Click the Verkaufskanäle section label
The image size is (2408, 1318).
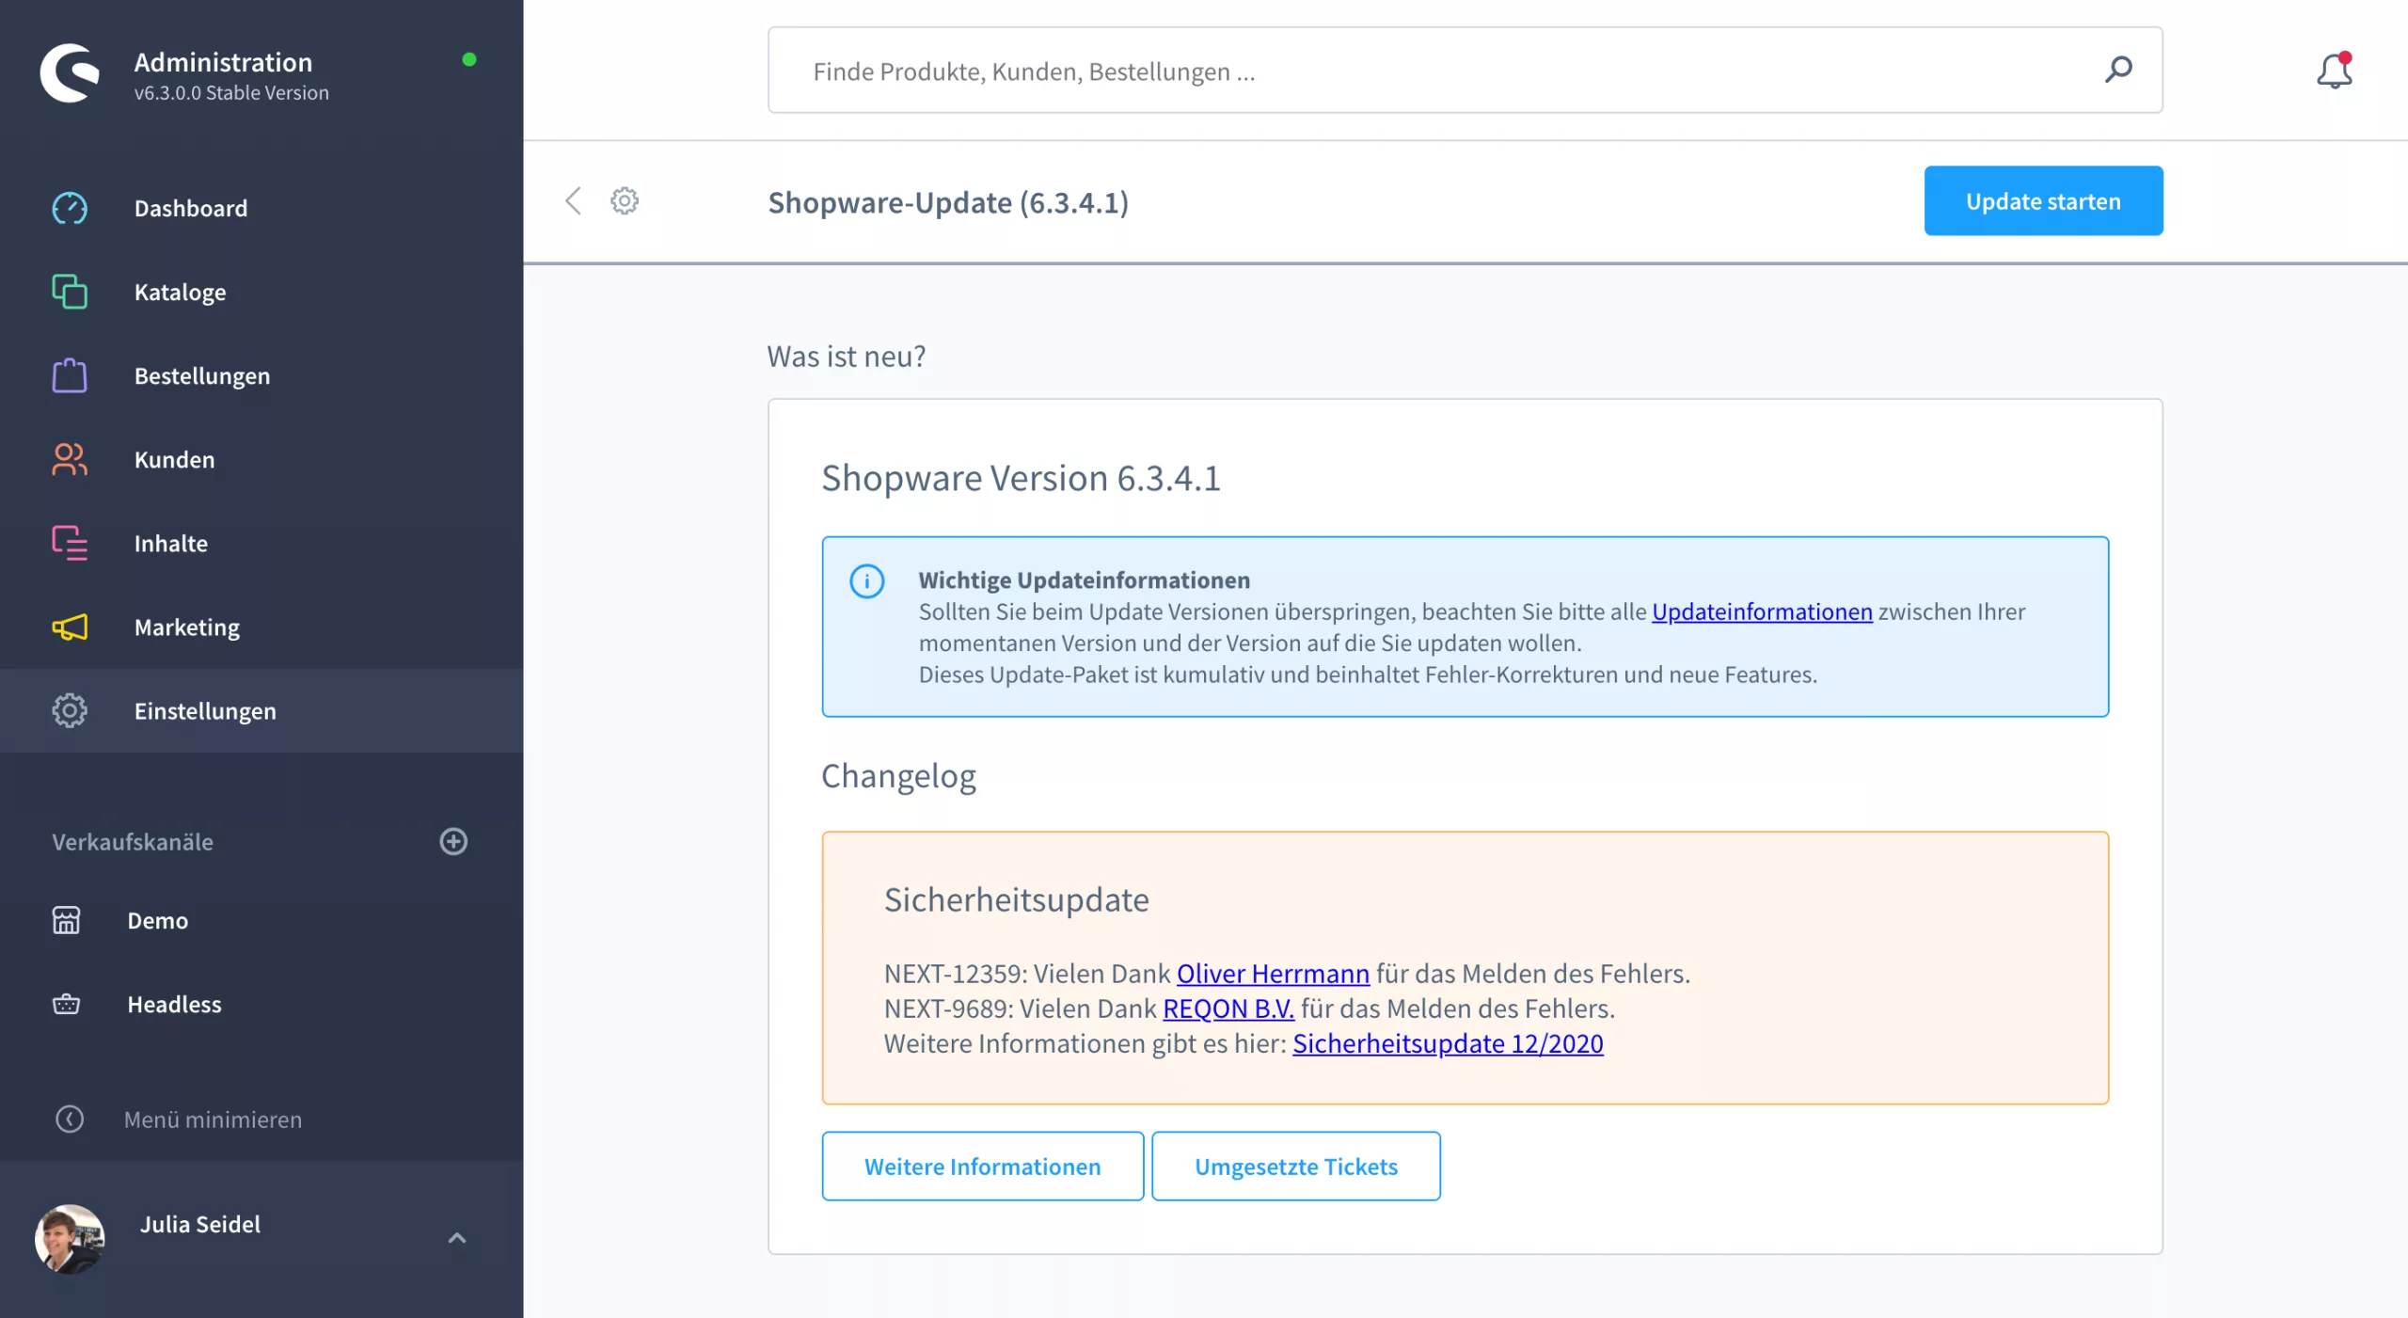point(133,842)
